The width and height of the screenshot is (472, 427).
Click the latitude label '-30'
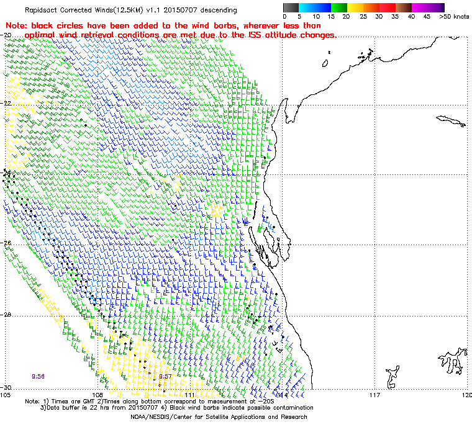[6, 387]
